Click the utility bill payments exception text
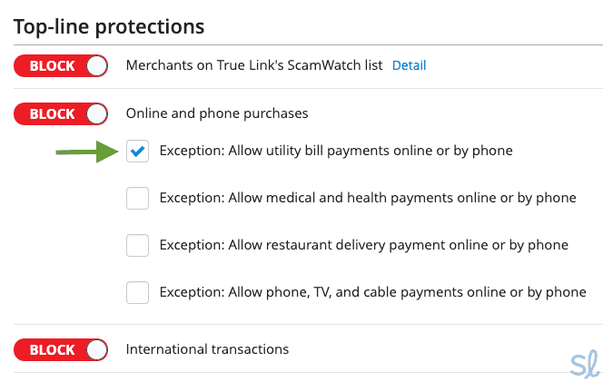603x382 pixels. pyautogui.click(x=336, y=151)
